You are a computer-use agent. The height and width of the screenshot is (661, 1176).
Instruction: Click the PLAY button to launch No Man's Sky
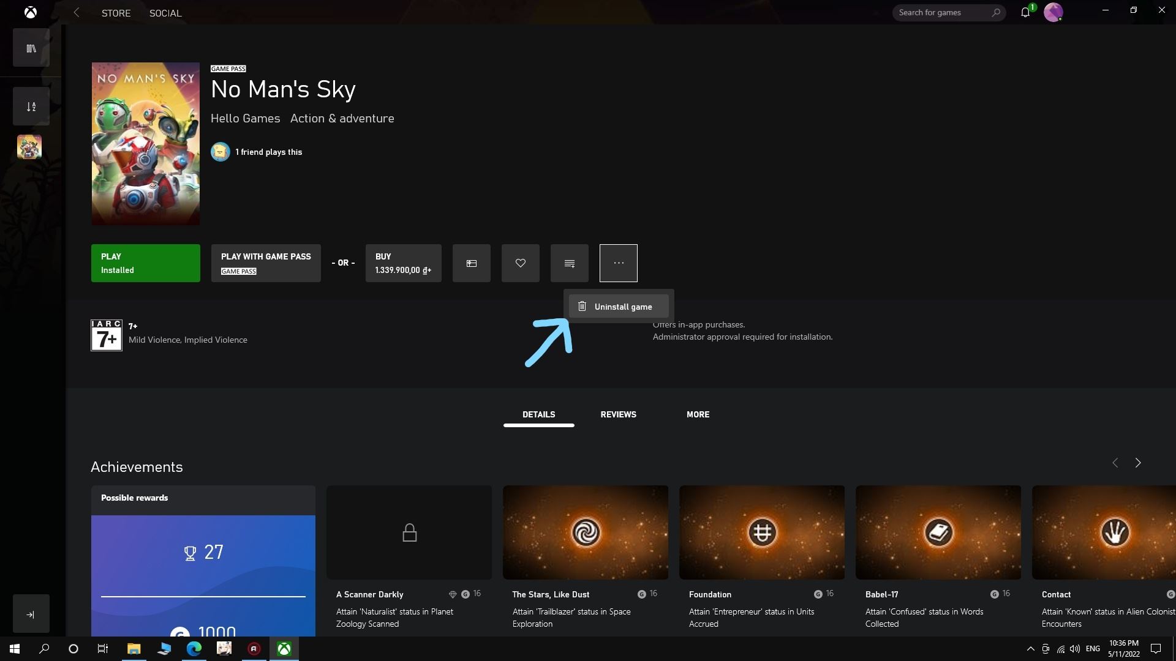click(145, 263)
